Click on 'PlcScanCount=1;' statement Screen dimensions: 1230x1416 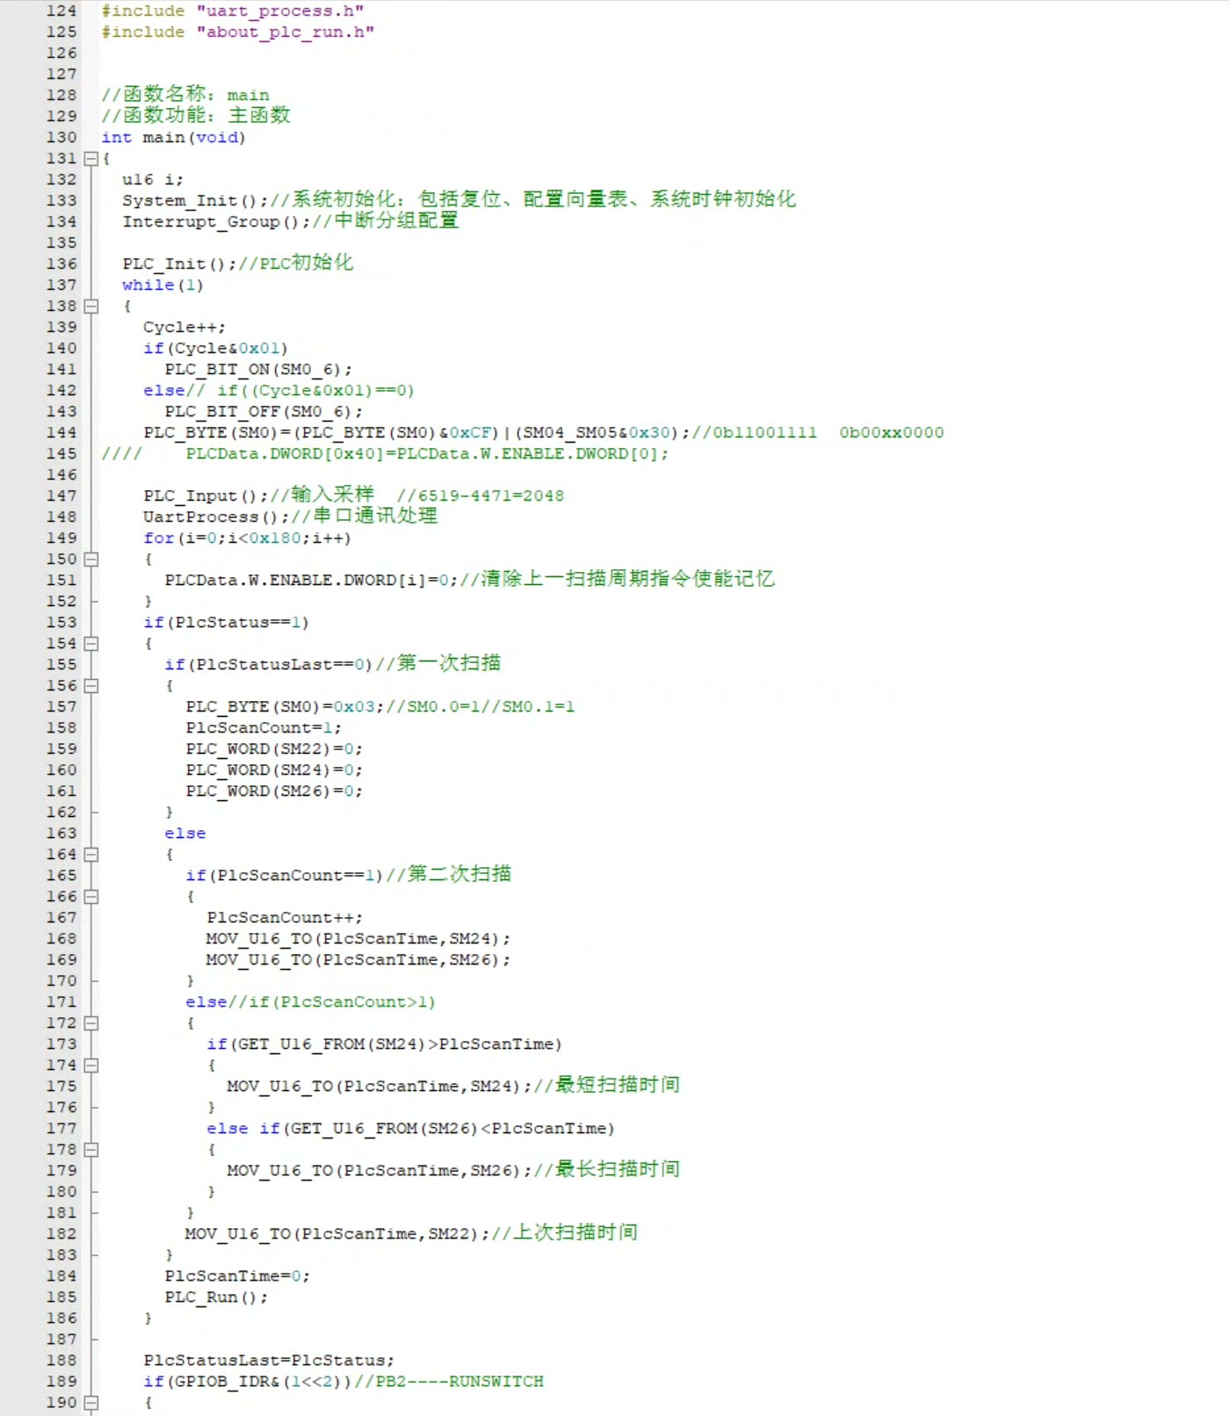pos(263,728)
